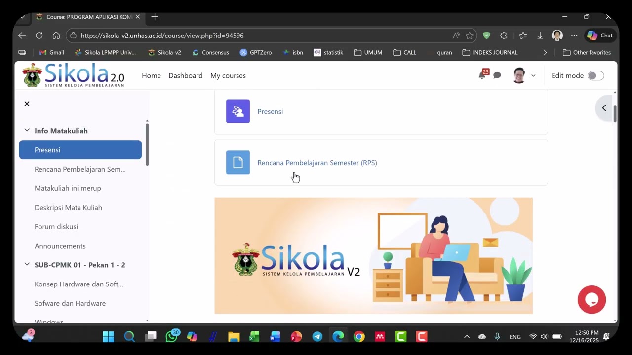Viewport: 632px width, 355px height.
Task: Click the browser address bar URL
Action: click(x=162, y=35)
